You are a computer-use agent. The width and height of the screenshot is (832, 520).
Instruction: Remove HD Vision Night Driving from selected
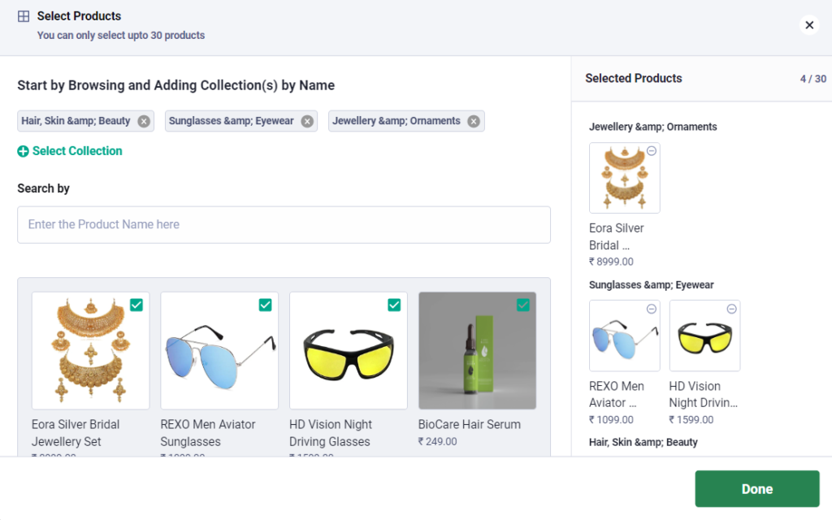tap(731, 309)
